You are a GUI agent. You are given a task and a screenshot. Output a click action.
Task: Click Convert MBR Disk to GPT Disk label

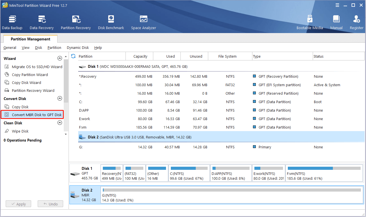point(37,115)
